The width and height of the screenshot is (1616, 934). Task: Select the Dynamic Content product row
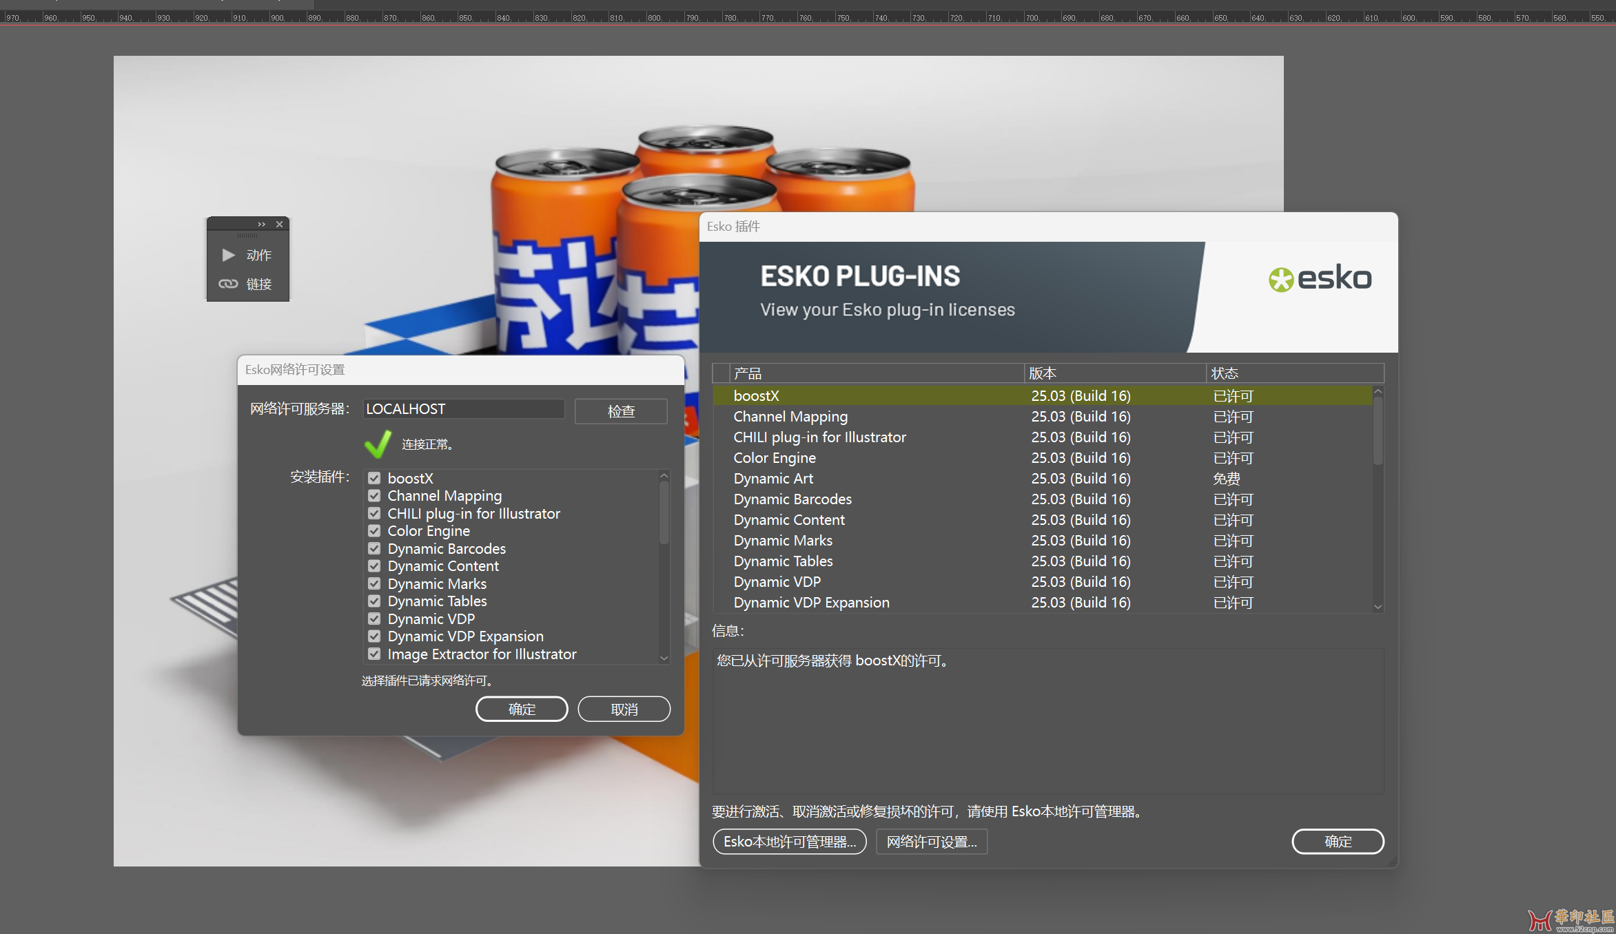point(1042,520)
